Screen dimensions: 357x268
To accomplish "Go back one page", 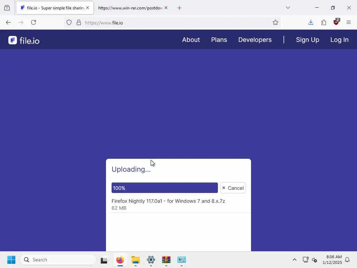I will tap(8, 22).
